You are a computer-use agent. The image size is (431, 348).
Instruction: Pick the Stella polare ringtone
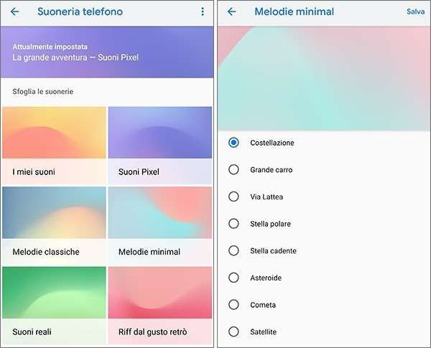[233, 224]
